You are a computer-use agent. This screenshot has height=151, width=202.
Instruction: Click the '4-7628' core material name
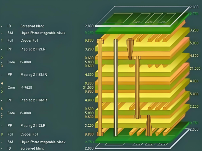point(27,88)
